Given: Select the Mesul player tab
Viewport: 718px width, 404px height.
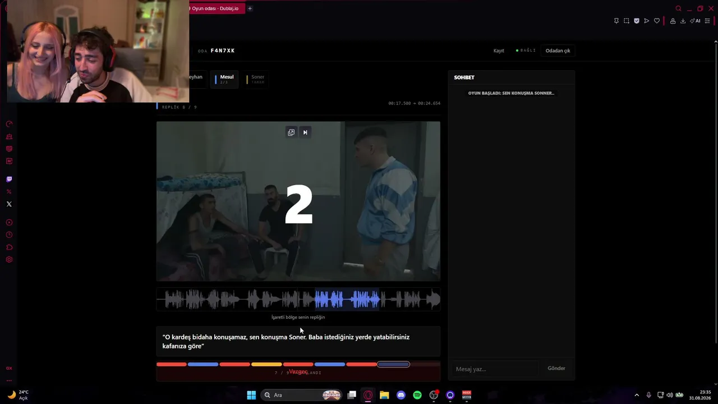Looking at the screenshot, I should 224,79.
